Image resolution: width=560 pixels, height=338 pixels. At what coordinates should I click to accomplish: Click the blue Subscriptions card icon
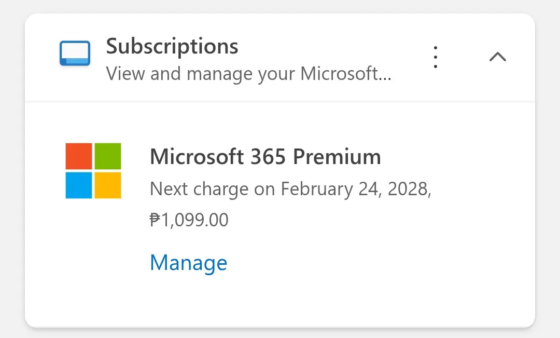(x=75, y=53)
